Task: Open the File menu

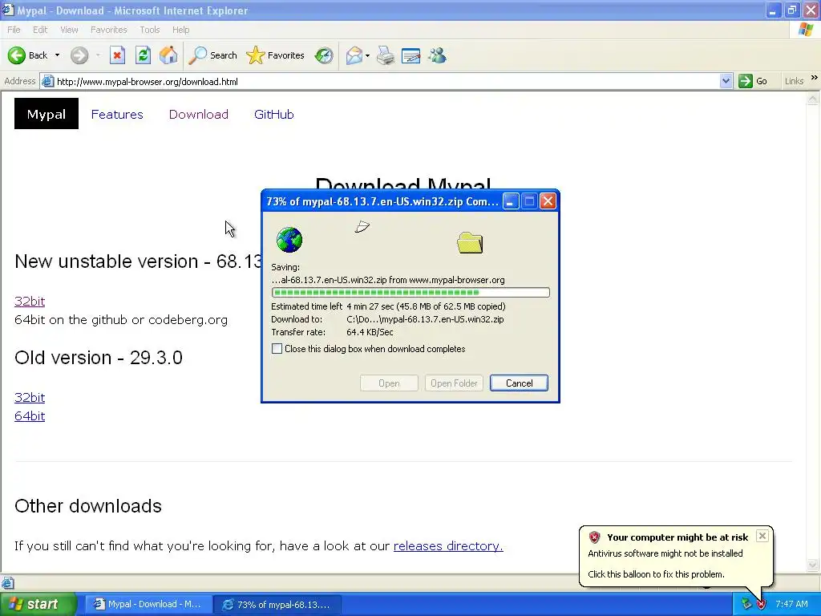Action: 14,30
